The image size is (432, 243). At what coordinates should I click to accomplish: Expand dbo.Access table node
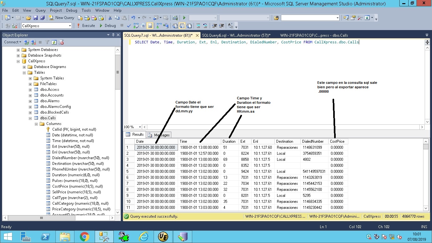pyautogui.click(x=30, y=90)
